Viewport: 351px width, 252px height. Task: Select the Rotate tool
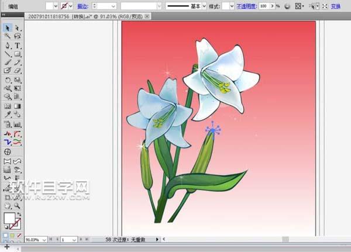(8, 79)
